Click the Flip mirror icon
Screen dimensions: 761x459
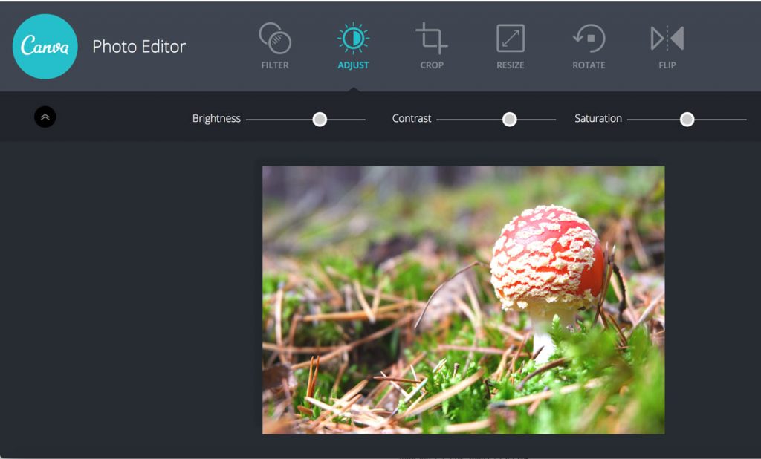point(667,38)
